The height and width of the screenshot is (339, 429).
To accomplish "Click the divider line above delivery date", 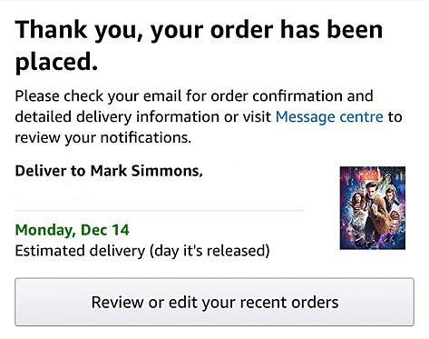I will coord(159,210).
